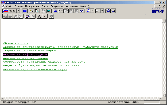Click status text Документ загружен OK
Viewport: 167px width, 105px height.
(20, 102)
